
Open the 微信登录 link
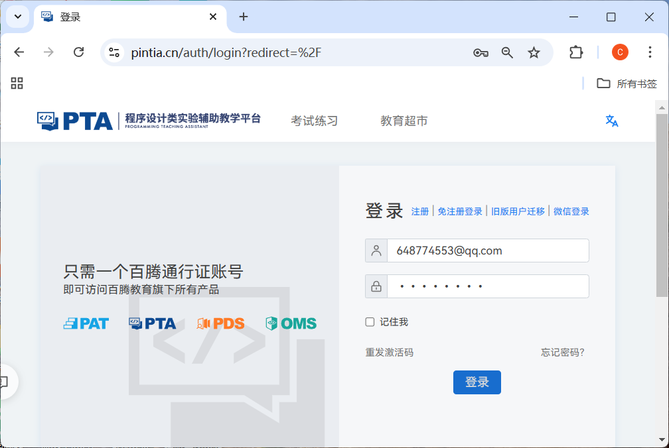(571, 211)
